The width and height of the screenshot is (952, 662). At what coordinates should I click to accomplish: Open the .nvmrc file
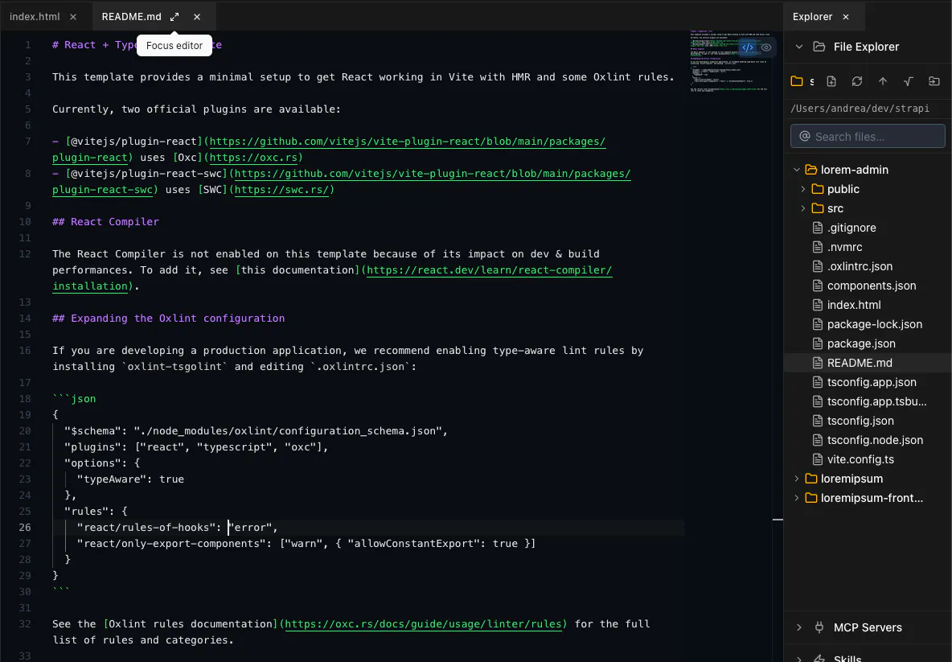click(844, 247)
